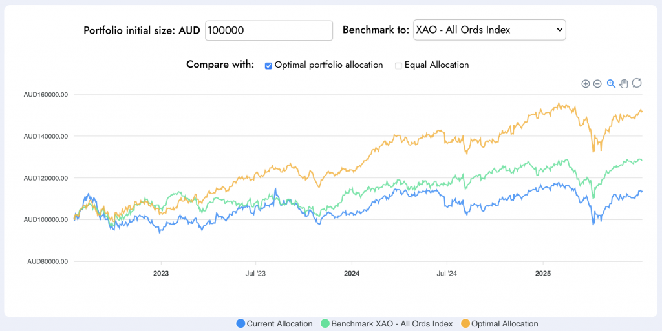Click the 2024 x-axis label
The height and width of the screenshot is (331, 662).
pyautogui.click(x=352, y=274)
